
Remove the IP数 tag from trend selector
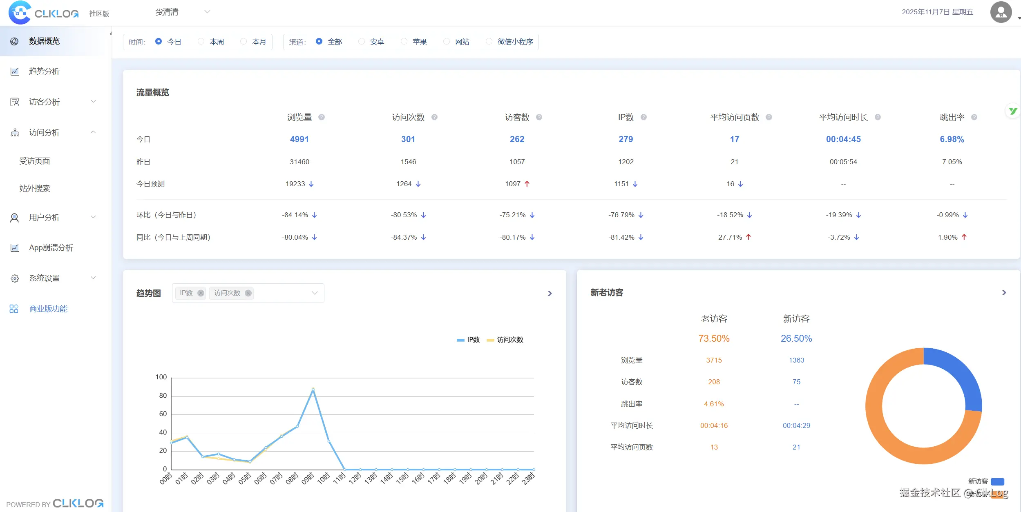[x=201, y=293]
